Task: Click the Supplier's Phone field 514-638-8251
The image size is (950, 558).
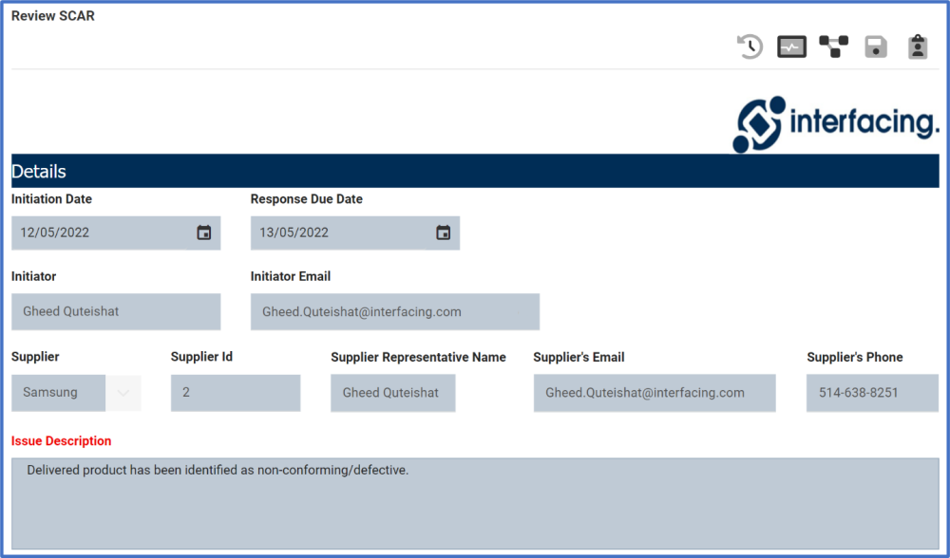Action: tap(872, 393)
